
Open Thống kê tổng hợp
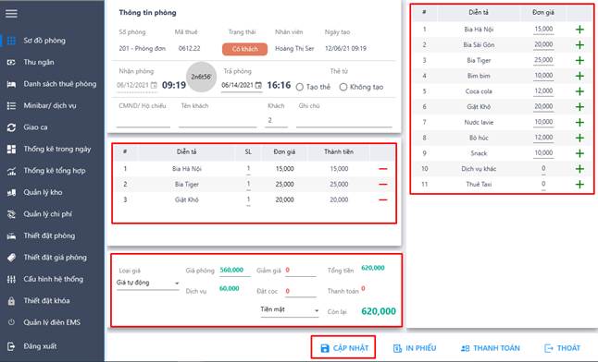pyautogui.click(x=55, y=171)
